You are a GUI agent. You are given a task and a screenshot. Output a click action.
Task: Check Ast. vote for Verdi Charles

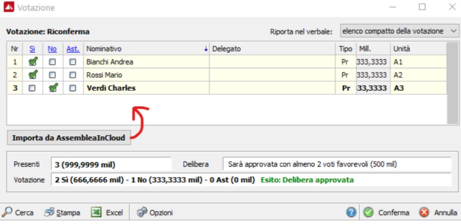72,88
